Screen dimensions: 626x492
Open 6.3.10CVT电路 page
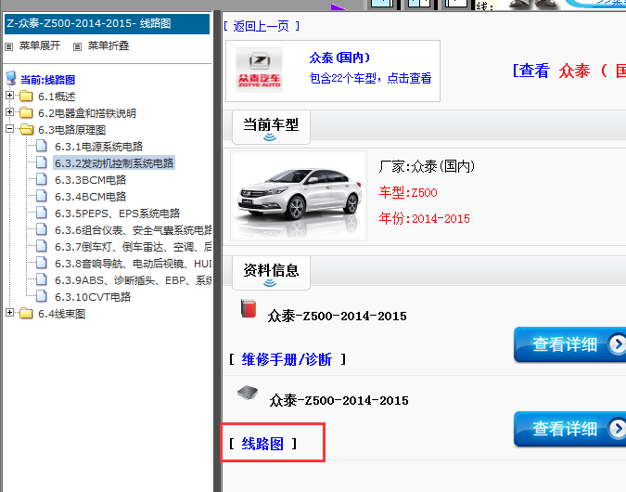(93, 297)
